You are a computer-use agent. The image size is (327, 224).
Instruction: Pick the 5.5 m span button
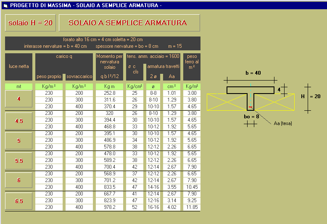pos(18,161)
